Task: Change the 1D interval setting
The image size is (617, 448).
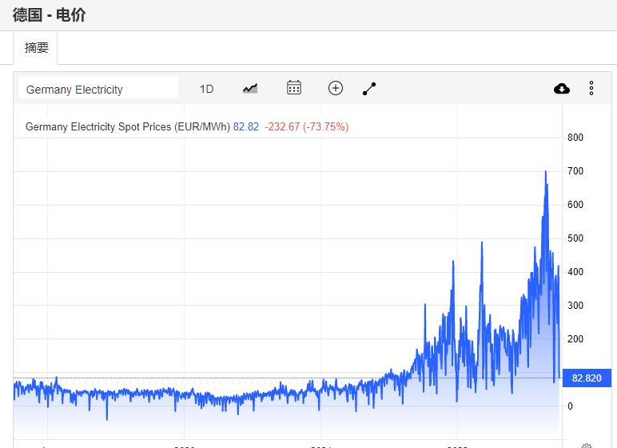Action: pos(206,89)
